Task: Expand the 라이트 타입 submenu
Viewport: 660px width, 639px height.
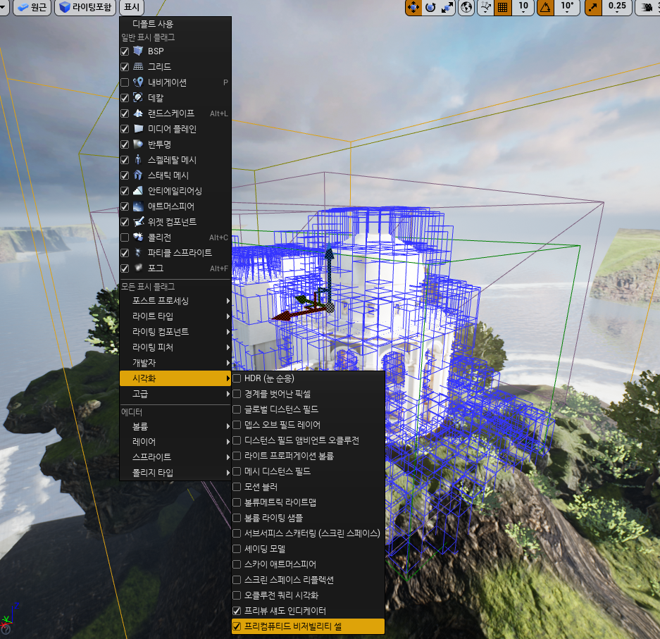Action: click(x=175, y=316)
